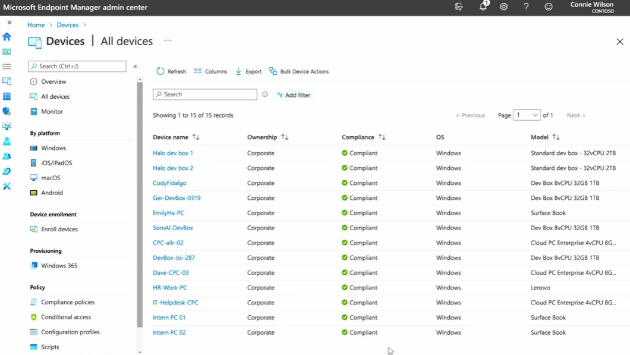The width and height of the screenshot is (630, 355).
Task: Open the Halo dev box 1 device
Action: [172, 153]
